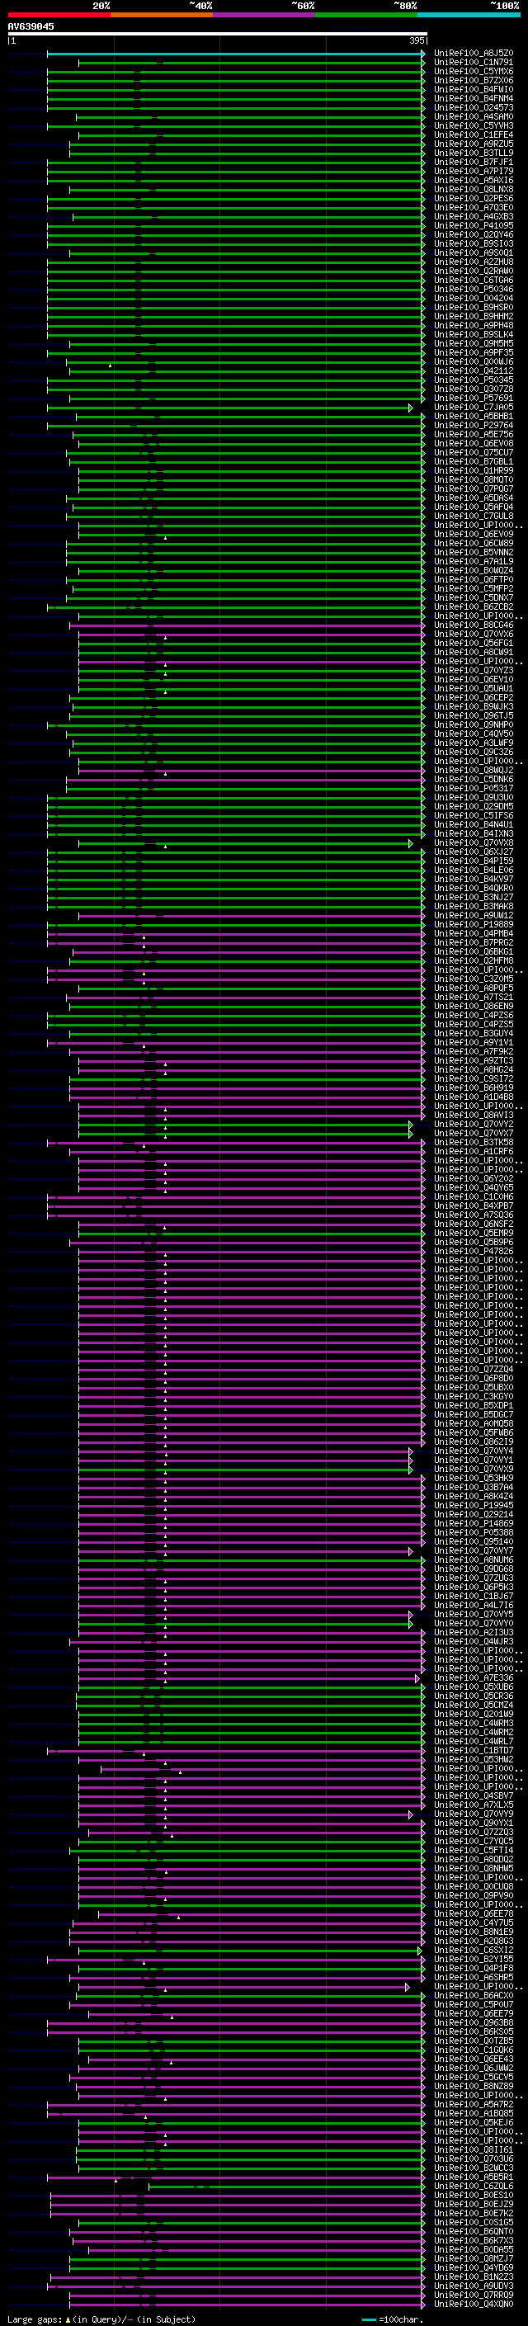Open hit UniRef100_C1EFE4
The width and height of the screenshot is (528, 2326).
pyautogui.click(x=474, y=134)
